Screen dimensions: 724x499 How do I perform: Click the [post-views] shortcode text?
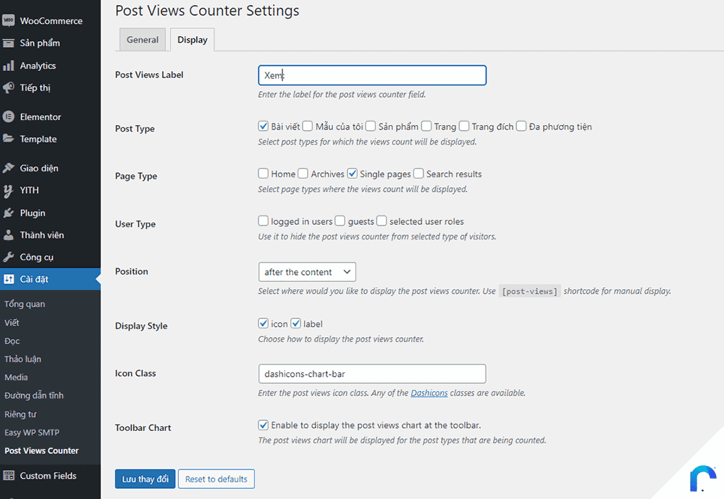coord(530,291)
